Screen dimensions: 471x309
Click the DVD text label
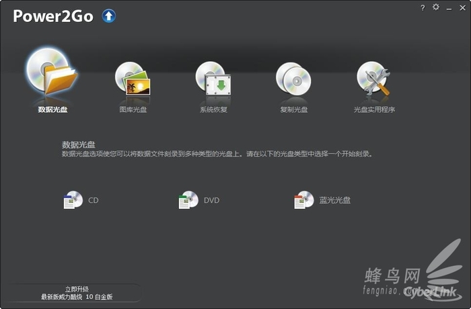pos(211,200)
